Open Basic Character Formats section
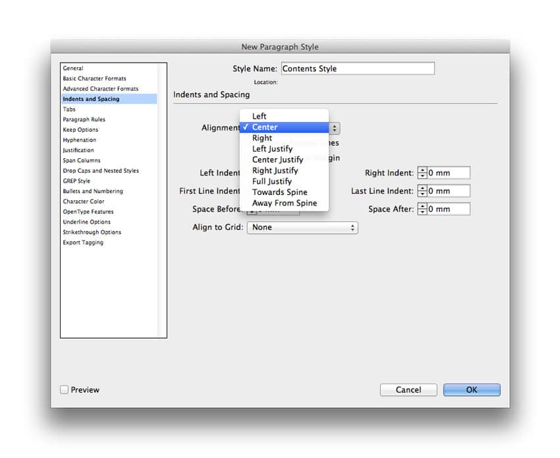Image resolution: width=560 pixels, height=458 pixels. [94, 78]
